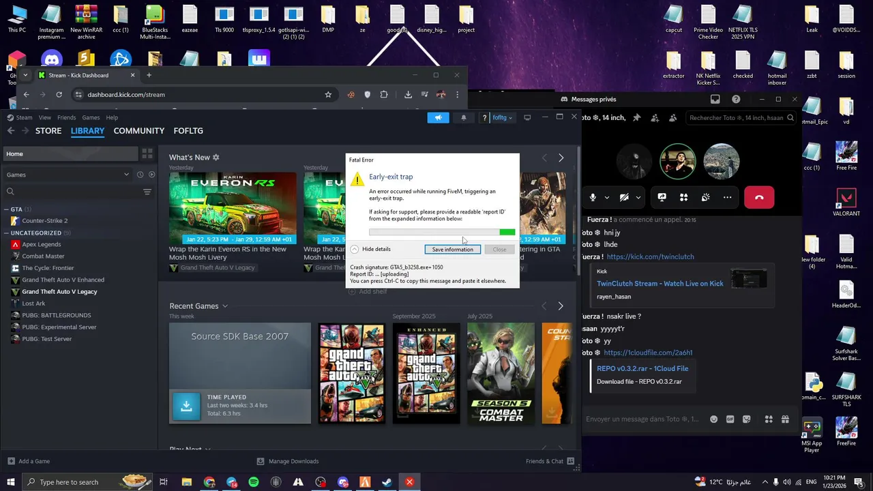Open the Friends menu in Steam
The height and width of the screenshot is (491, 873).
coord(66,117)
